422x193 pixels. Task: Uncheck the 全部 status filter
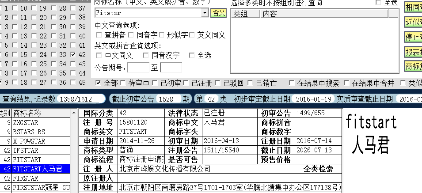click(x=98, y=83)
